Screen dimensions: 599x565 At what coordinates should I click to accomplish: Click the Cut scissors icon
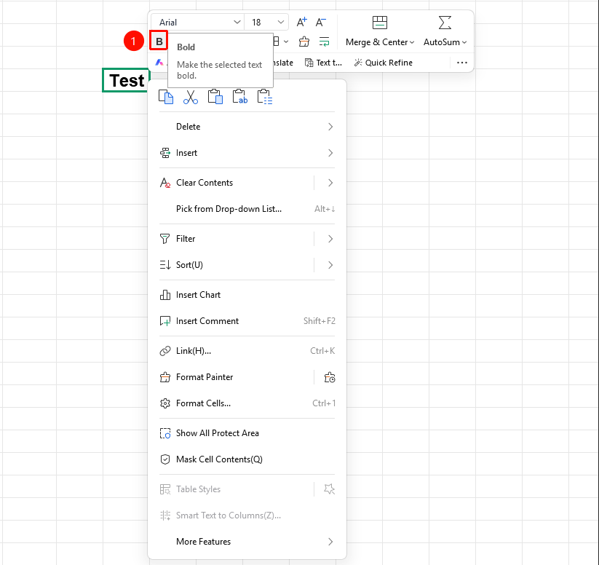(191, 97)
